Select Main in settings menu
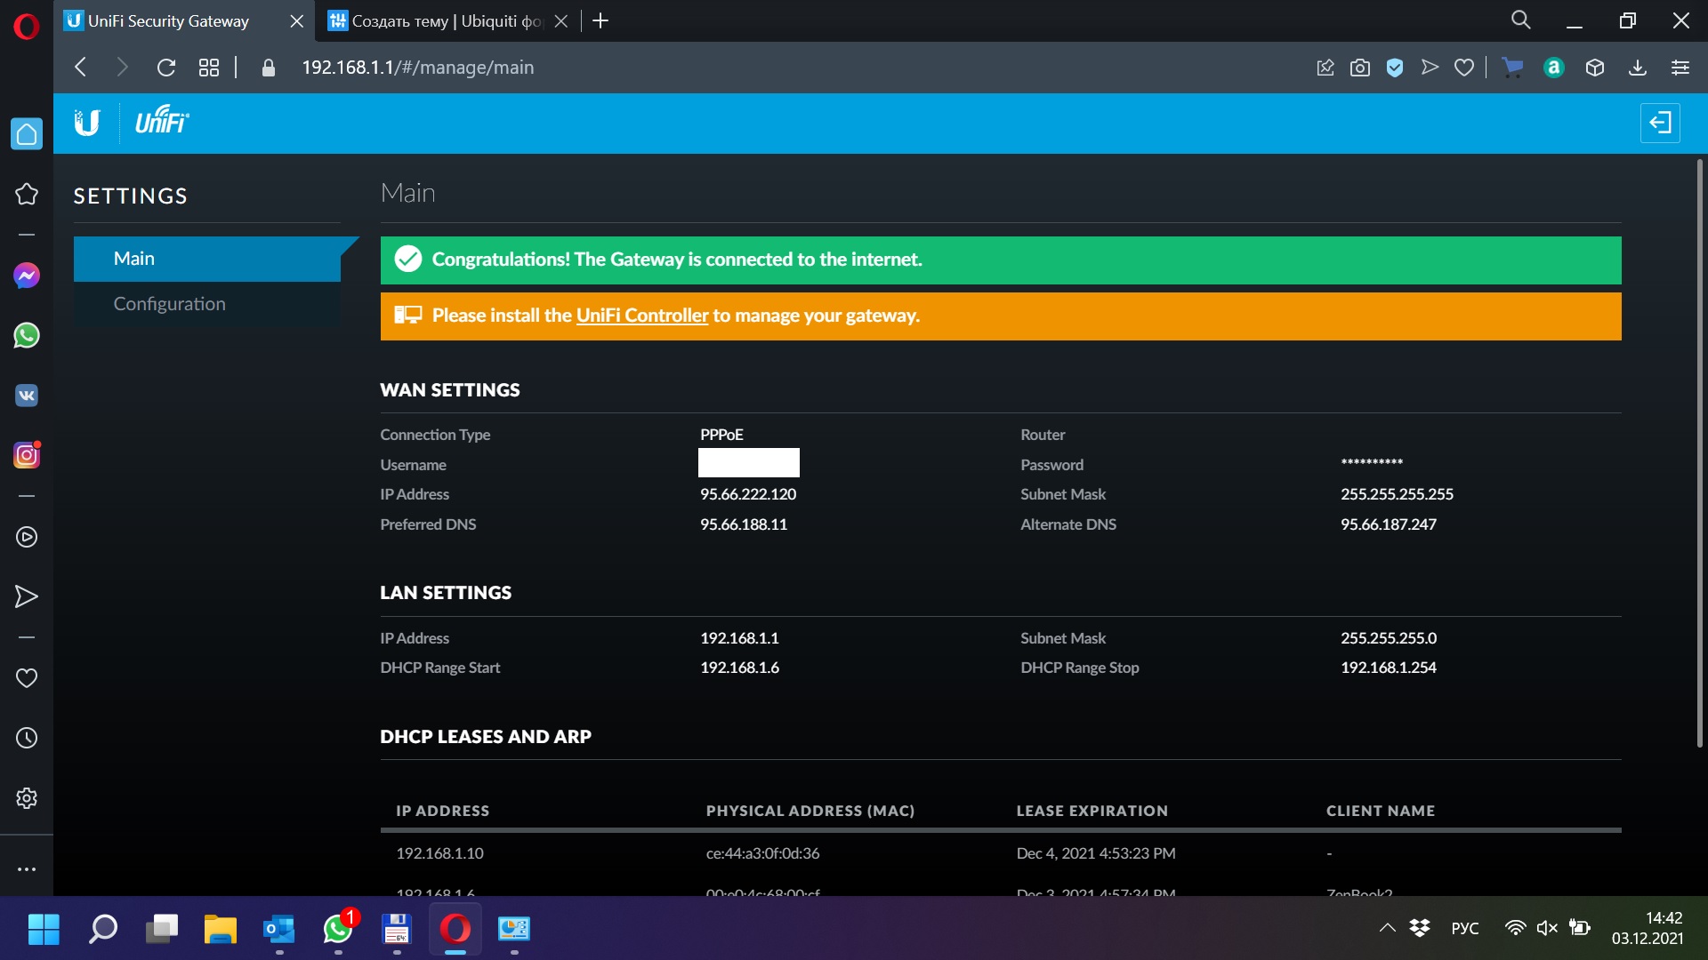 207,259
